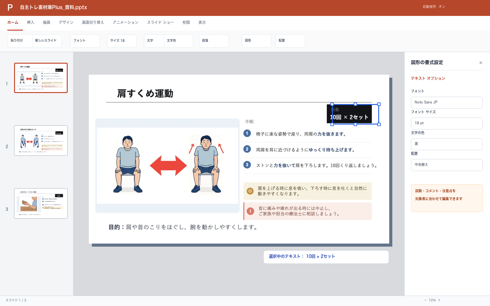Open the デザイン tab
Viewport: 490px width, 306px height.
(66, 22)
